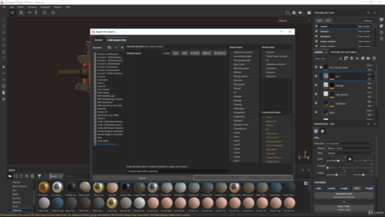Viewport: 385px width, 217px height.
Task: Open the Fill material sphere icon in Properties
Action: click(x=322, y=131)
